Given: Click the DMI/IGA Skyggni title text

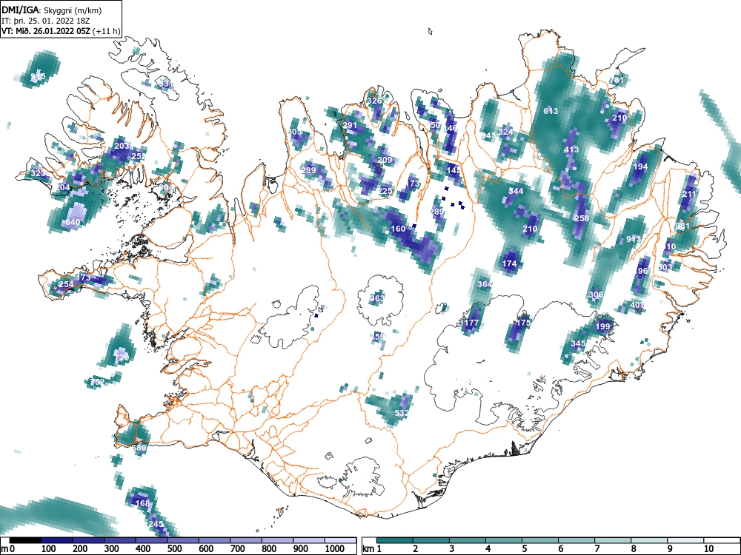Looking at the screenshot, I should tap(52, 10).
